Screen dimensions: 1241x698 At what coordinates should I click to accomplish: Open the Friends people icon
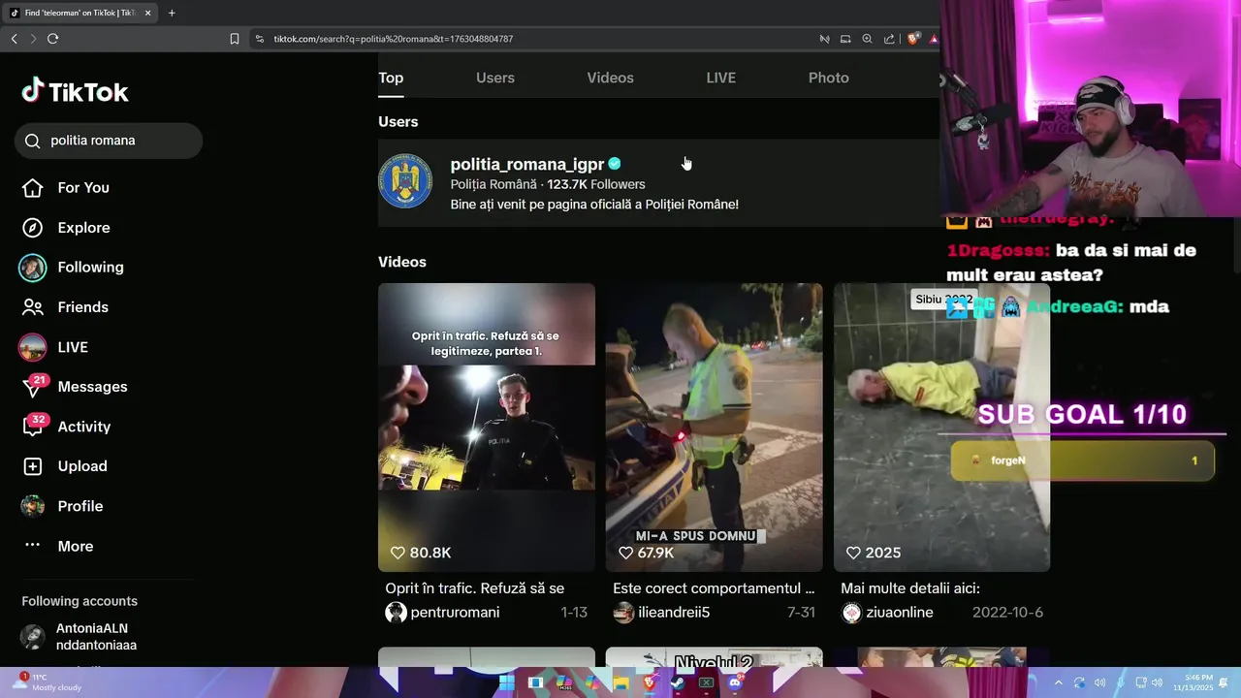(33, 307)
